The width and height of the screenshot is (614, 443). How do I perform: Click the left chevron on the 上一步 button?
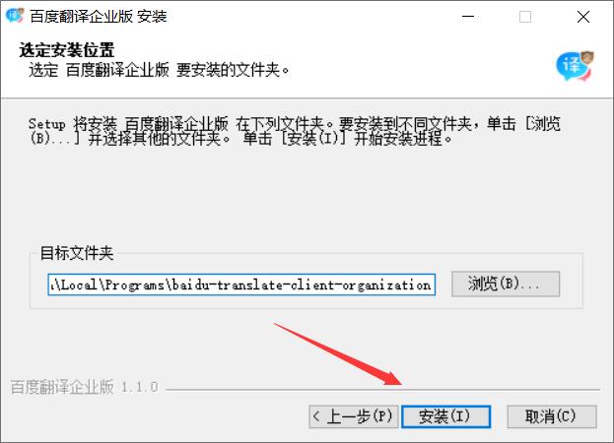(316, 416)
